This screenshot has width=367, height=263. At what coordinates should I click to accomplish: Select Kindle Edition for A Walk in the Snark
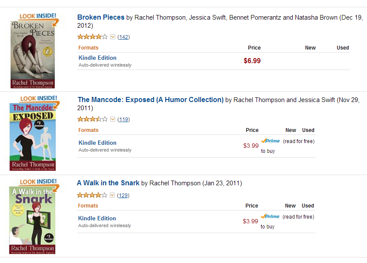click(97, 219)
